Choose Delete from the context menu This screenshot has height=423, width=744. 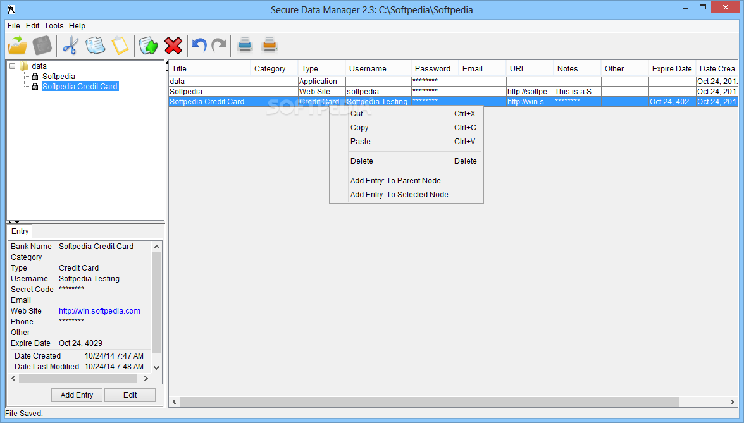[x=406, y=161]
